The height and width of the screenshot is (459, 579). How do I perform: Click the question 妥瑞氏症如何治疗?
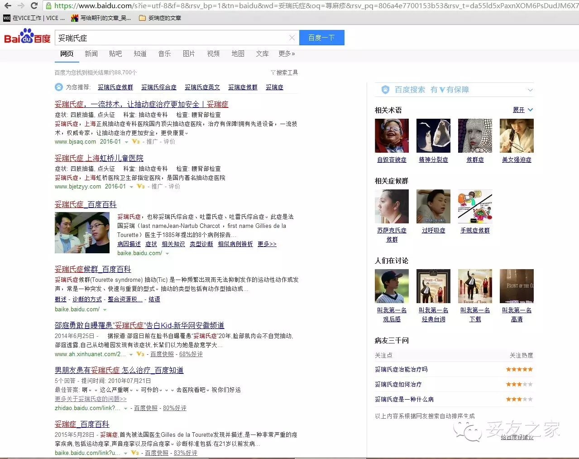tap(398, 385)
